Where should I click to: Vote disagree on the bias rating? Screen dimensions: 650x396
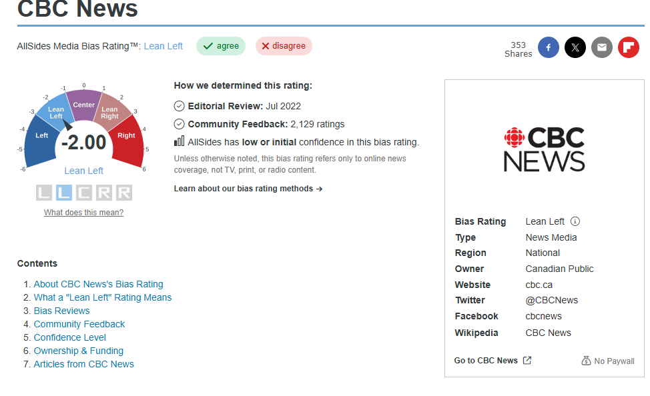tap(284, 46)
